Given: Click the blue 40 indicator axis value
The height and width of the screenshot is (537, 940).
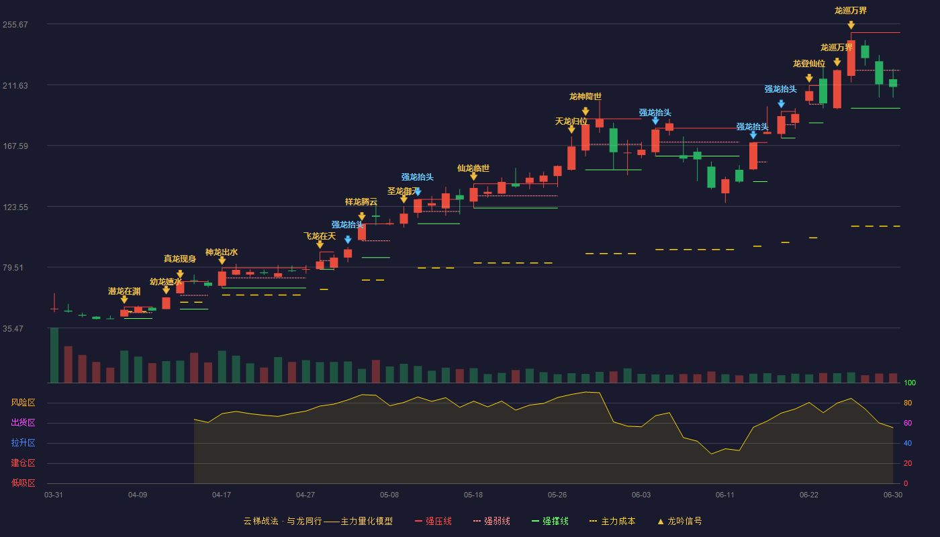Looking at the screenshot, I should click(908, 444).
